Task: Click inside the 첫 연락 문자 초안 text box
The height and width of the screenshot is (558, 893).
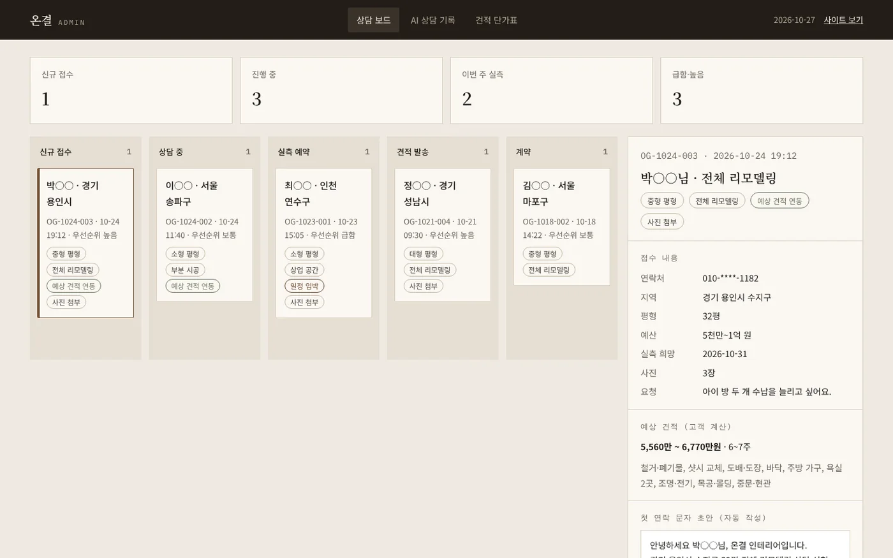Action: [745, 545]
